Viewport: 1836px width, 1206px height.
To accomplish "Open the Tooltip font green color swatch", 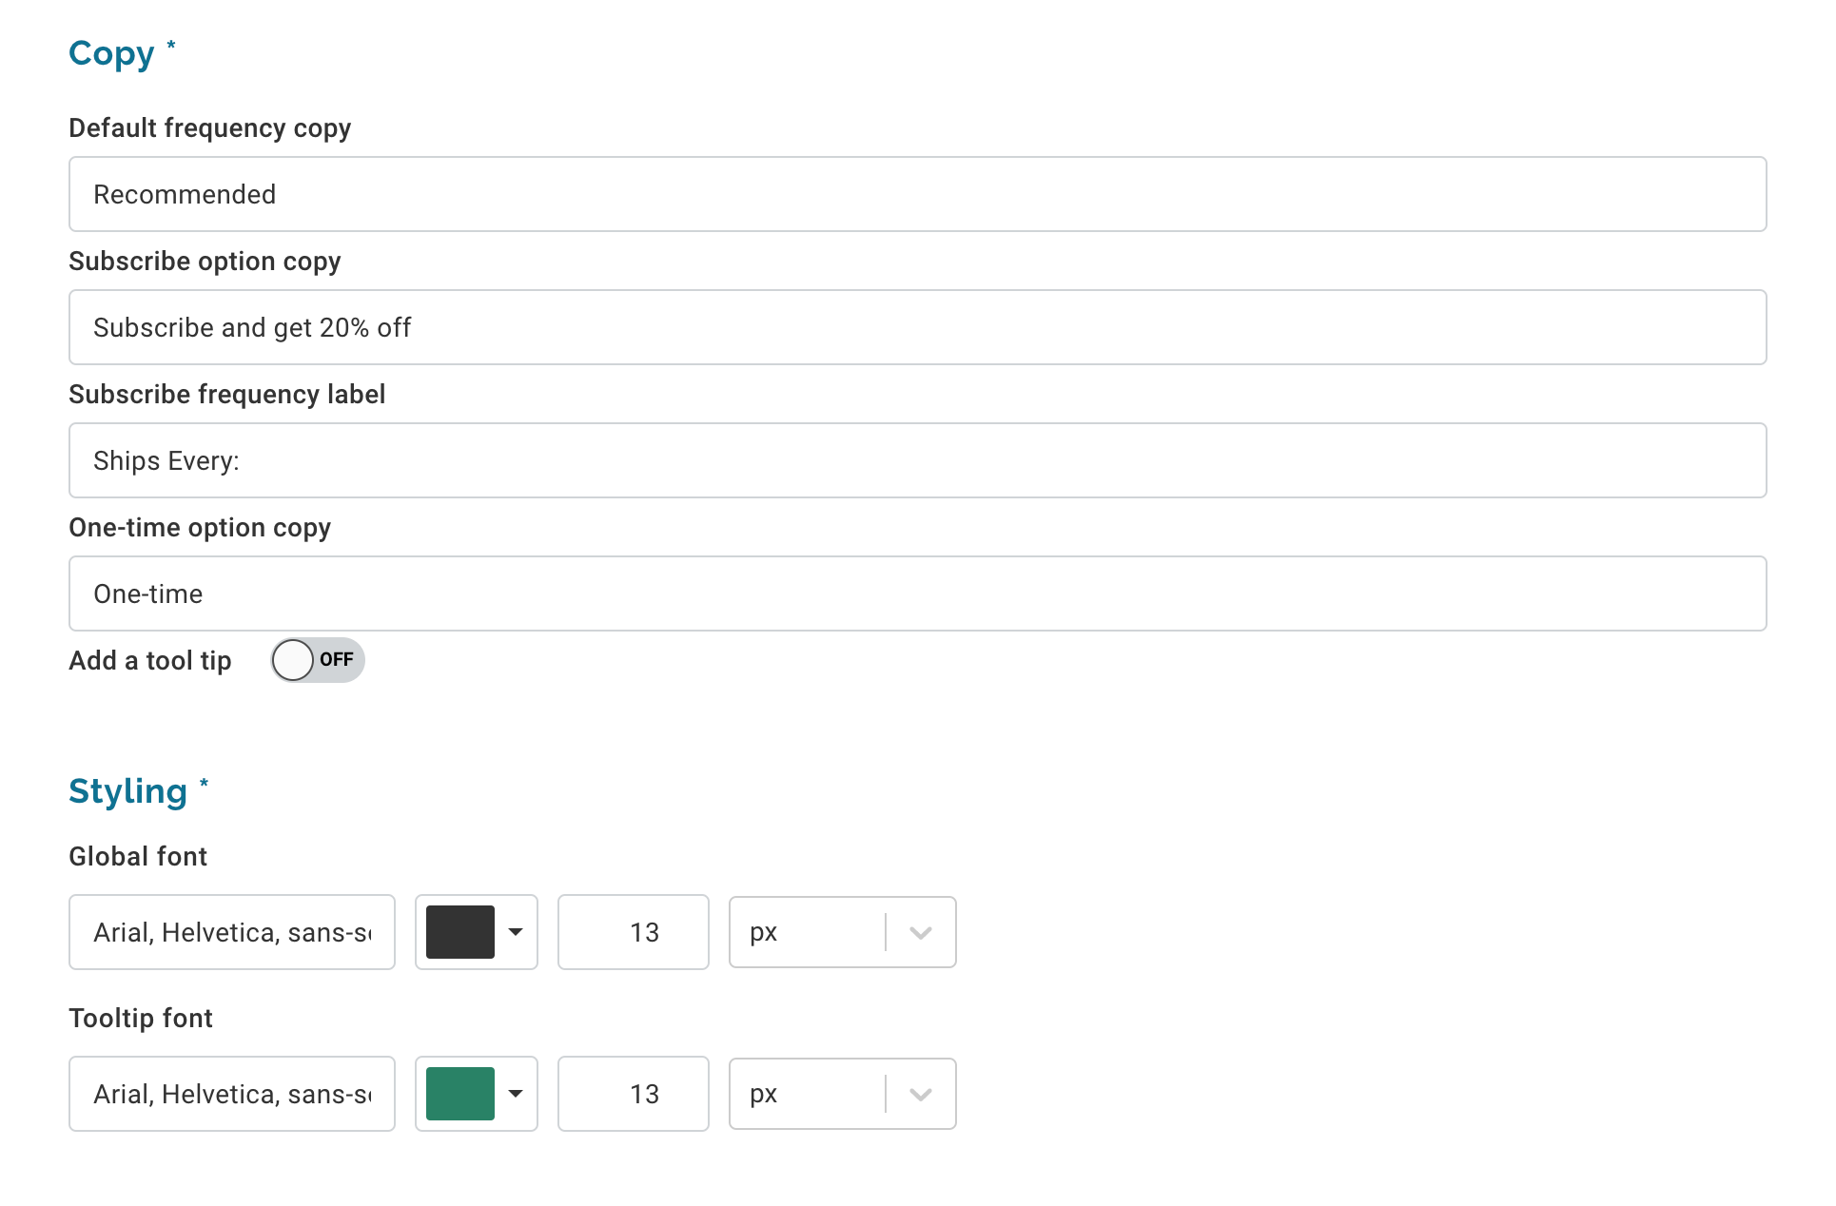I will 460,1094.
